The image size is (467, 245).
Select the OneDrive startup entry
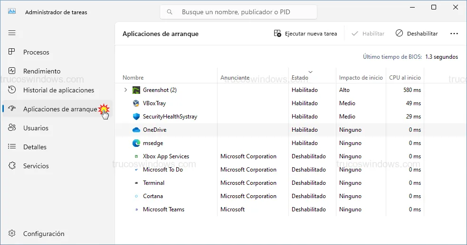tap(154, 130)
